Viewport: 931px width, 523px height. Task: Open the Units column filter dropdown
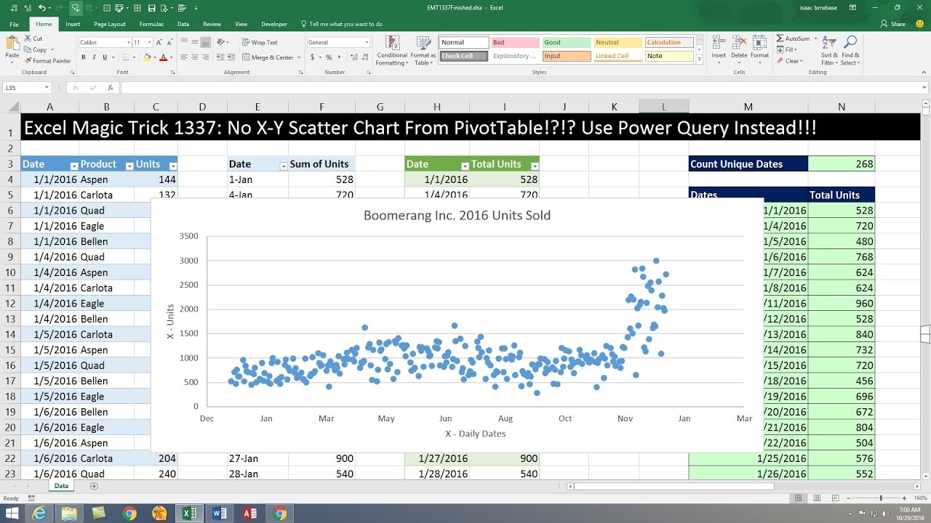pyautogui.click(x=173, y=165)
